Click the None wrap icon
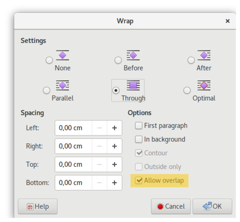The height and width of the screenshot is (222, 240). click(62, 55)
